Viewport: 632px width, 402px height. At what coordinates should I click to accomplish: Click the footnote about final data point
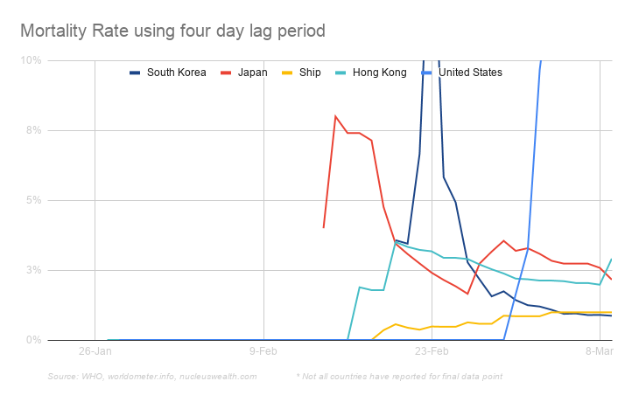coord(399,376)
